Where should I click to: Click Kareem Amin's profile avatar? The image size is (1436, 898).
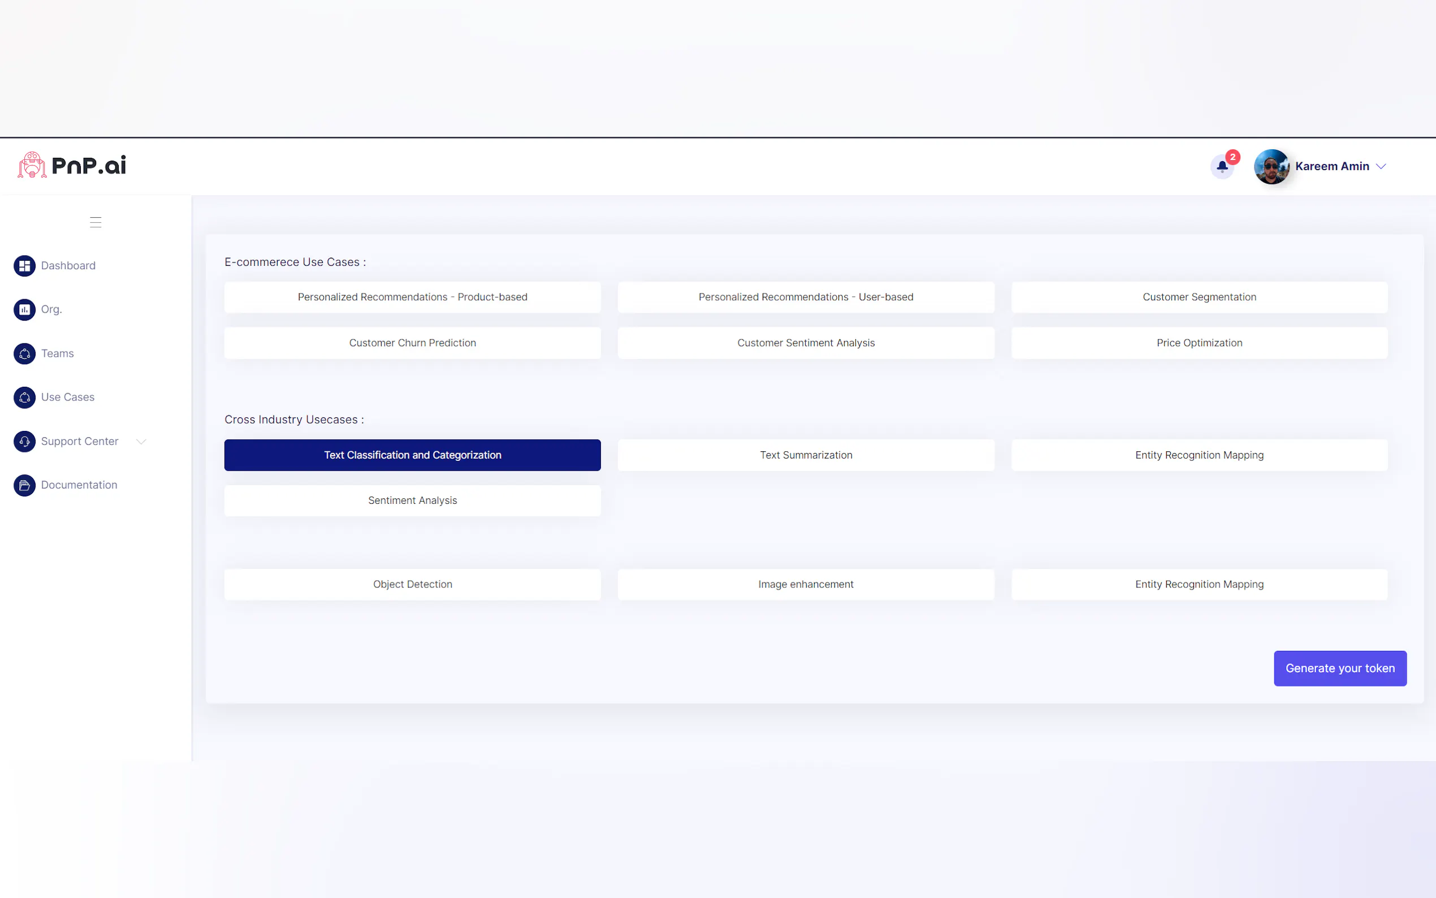(x=1271, y=166)
